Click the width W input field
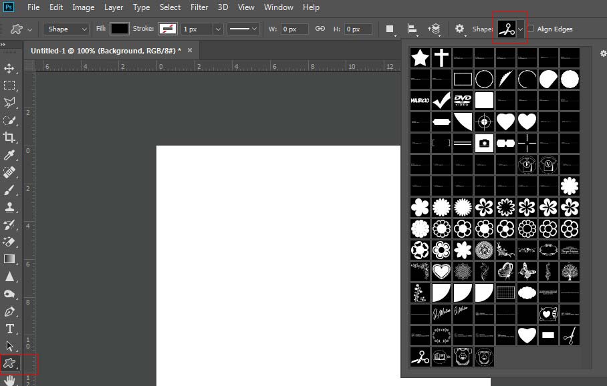607x386 pixels. point(294,29)
